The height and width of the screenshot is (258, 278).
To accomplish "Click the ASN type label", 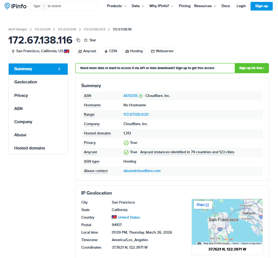I will pos(91,161).
